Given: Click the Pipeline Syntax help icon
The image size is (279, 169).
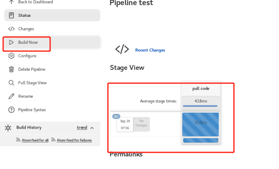Looking at the screenshot, I should pos(11,110).
